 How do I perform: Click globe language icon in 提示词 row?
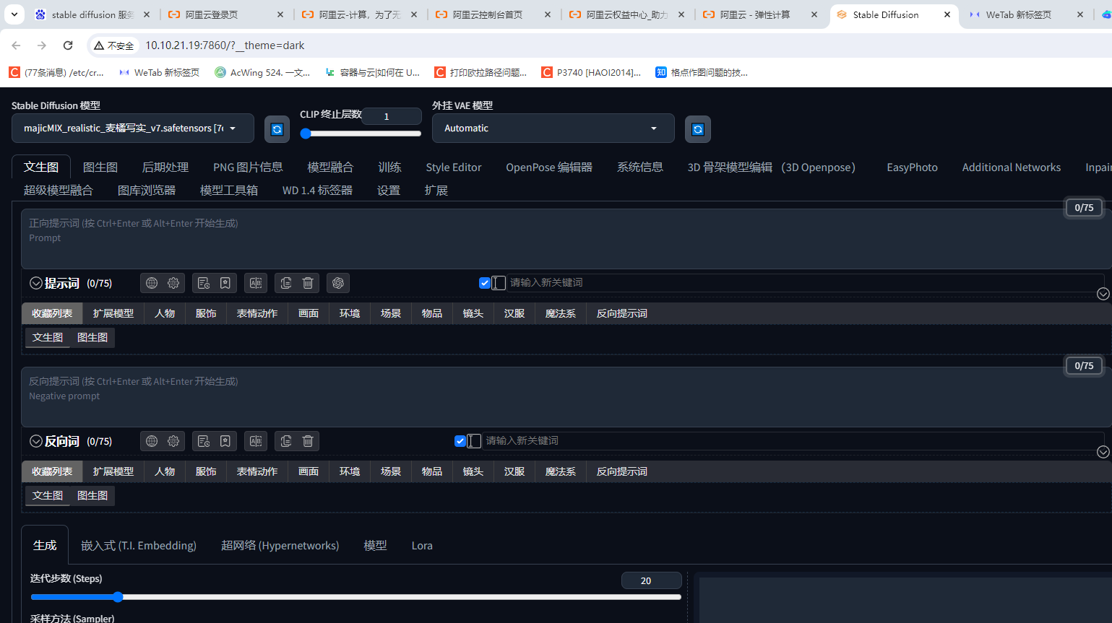[x=152, y=283]
